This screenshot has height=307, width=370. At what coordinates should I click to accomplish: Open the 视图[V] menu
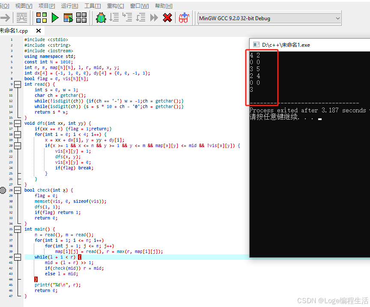point(24,6)
